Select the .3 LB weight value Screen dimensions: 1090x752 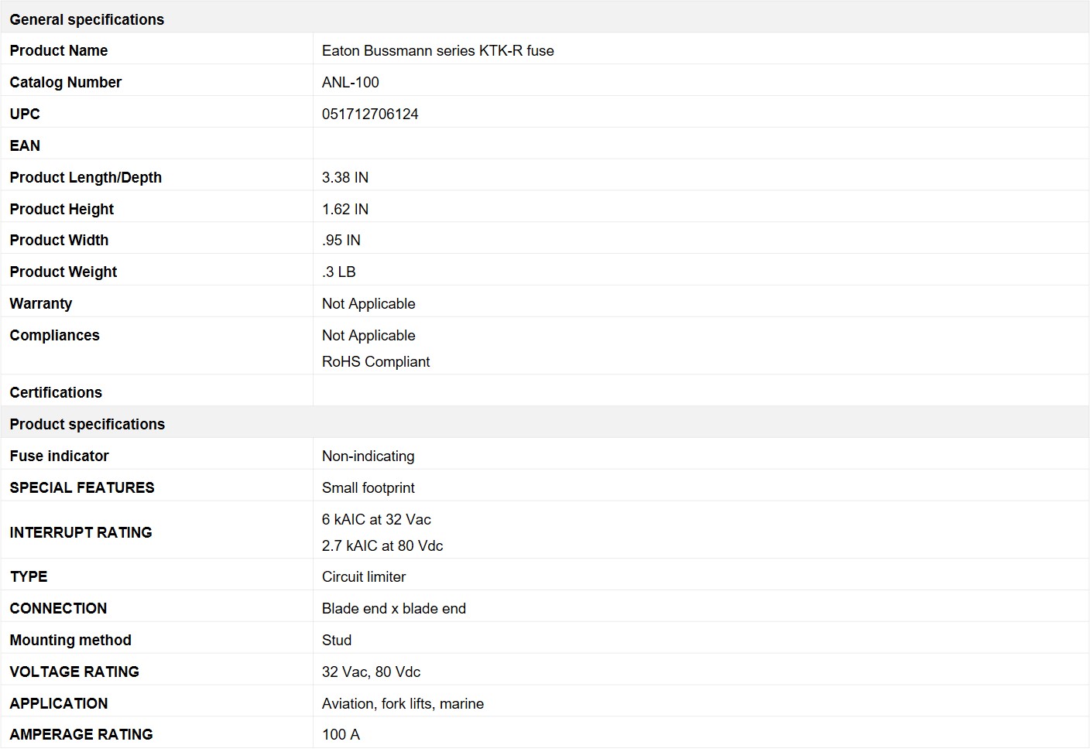coord(339,272)
